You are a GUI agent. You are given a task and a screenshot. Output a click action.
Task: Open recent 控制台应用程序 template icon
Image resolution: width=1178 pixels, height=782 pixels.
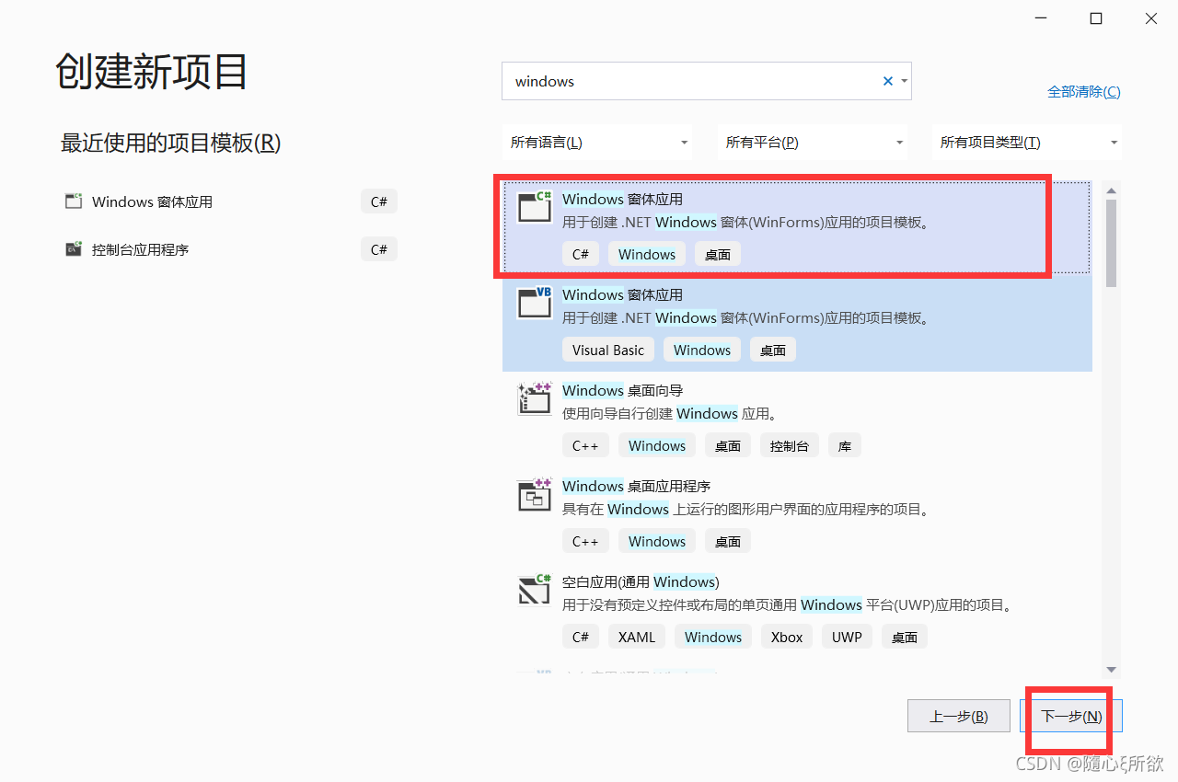pos(74,249)
